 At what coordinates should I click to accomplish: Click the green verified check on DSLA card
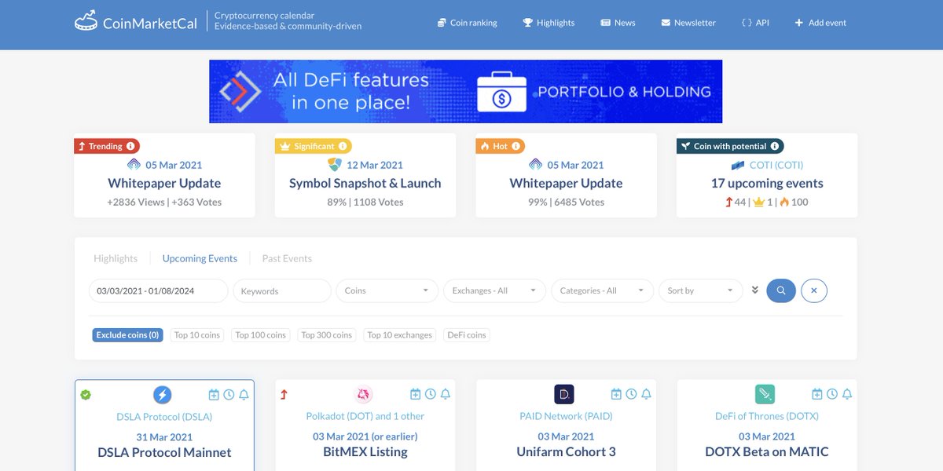(x=86, y=395)
